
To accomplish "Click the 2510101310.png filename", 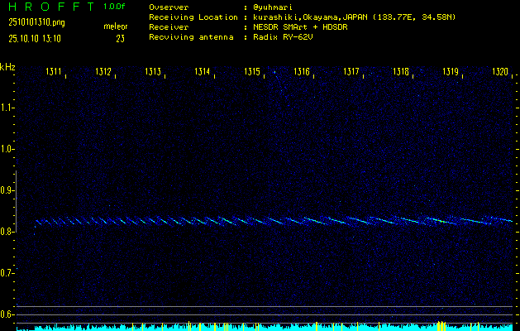I will [x=35, y=22].
